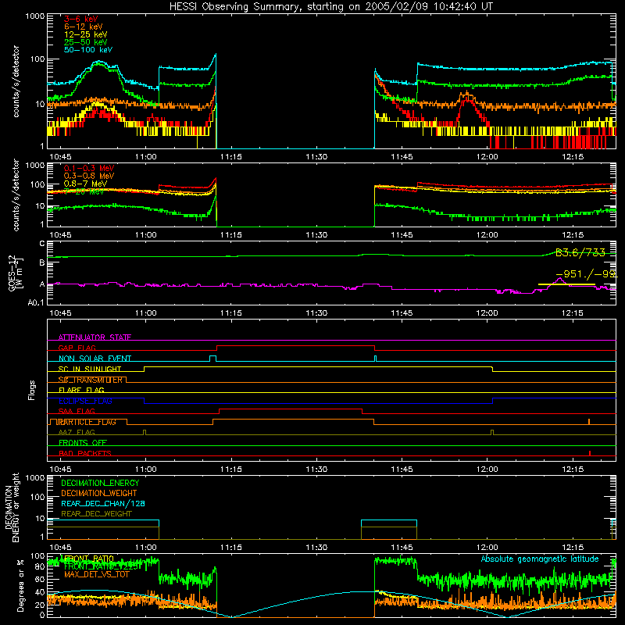Click the DECIMATION_WEIGHT legend label
This screenshot has width=625, height=625.
pos(99,493)
